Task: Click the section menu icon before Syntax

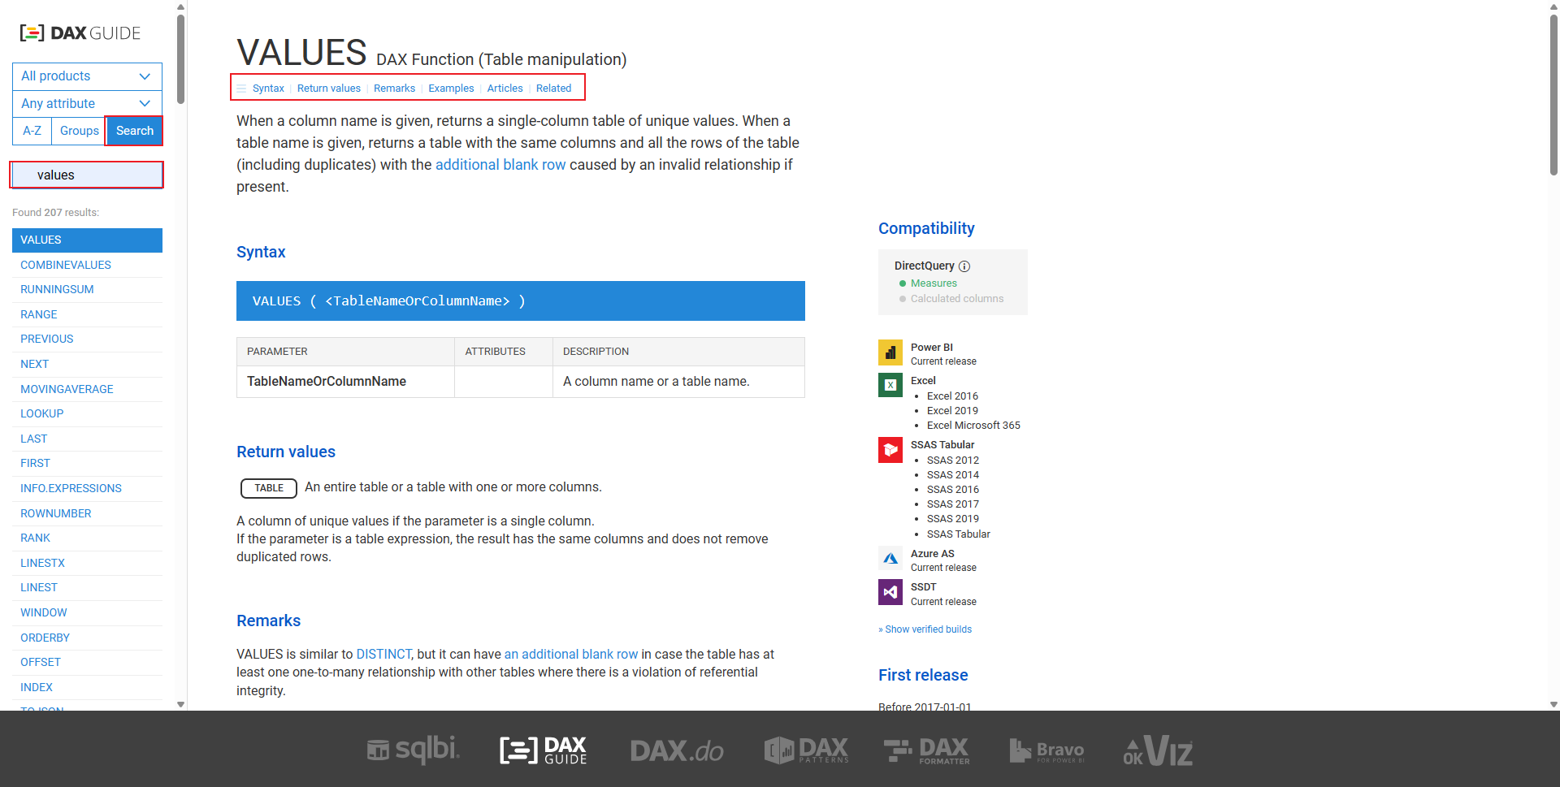Action: tap(241, 89)
